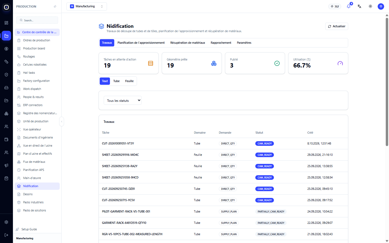The height and width of the screenshot is (243, 389).
Task: Open the dashboard grid icon in left rail
Action: coord(6,23)
